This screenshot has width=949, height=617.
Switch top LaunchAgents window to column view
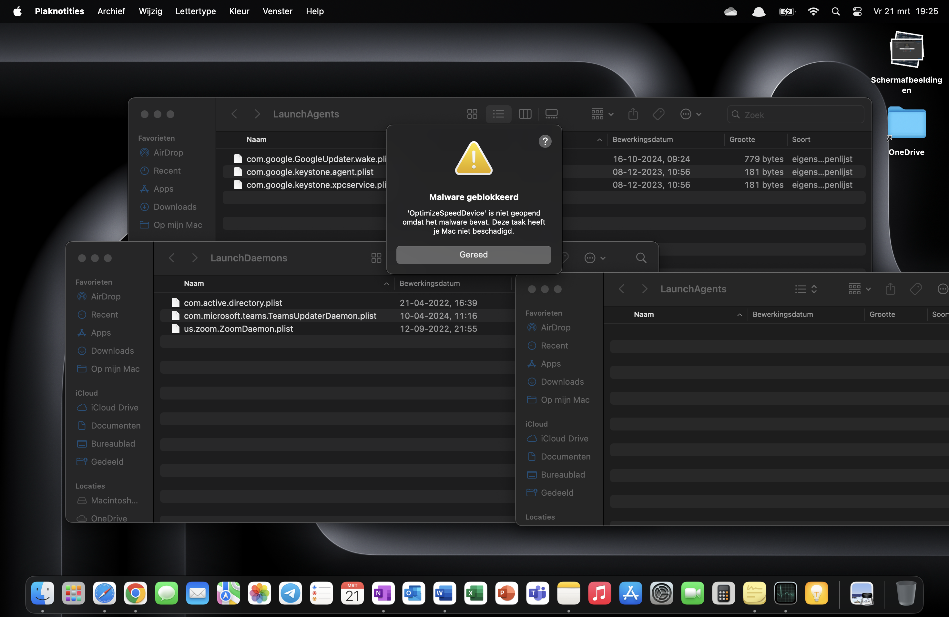point(525,114)
